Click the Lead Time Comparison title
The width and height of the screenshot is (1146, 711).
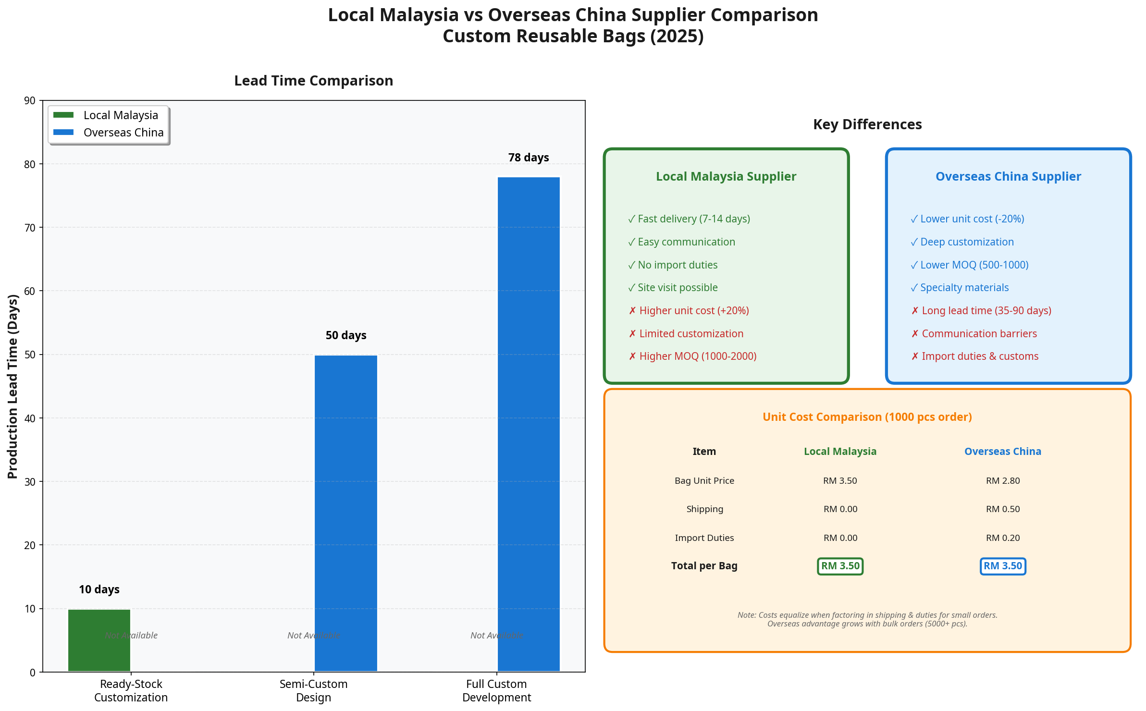point(313,81)
